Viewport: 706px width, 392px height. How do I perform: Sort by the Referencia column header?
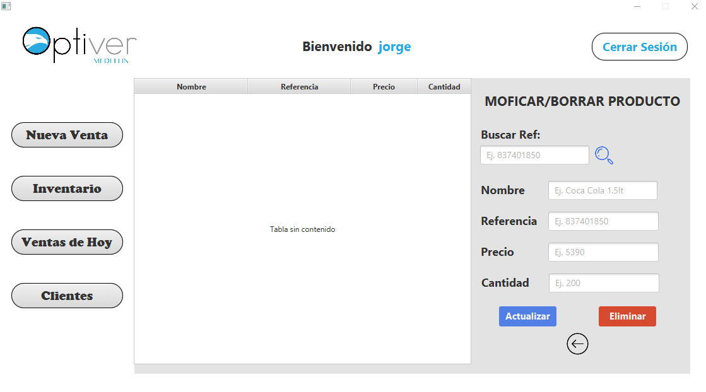(299, 86)
